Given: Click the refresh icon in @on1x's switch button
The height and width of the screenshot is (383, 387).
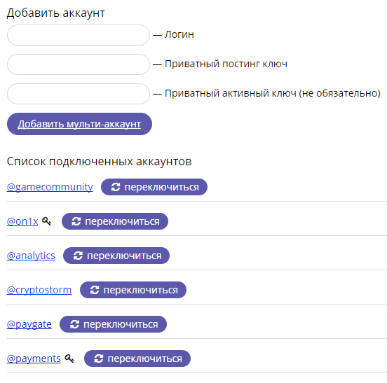Looking at the screenshot, I should [x=76, y=221].
